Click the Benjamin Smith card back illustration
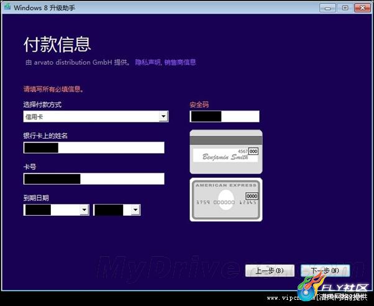 click(226, 152)
